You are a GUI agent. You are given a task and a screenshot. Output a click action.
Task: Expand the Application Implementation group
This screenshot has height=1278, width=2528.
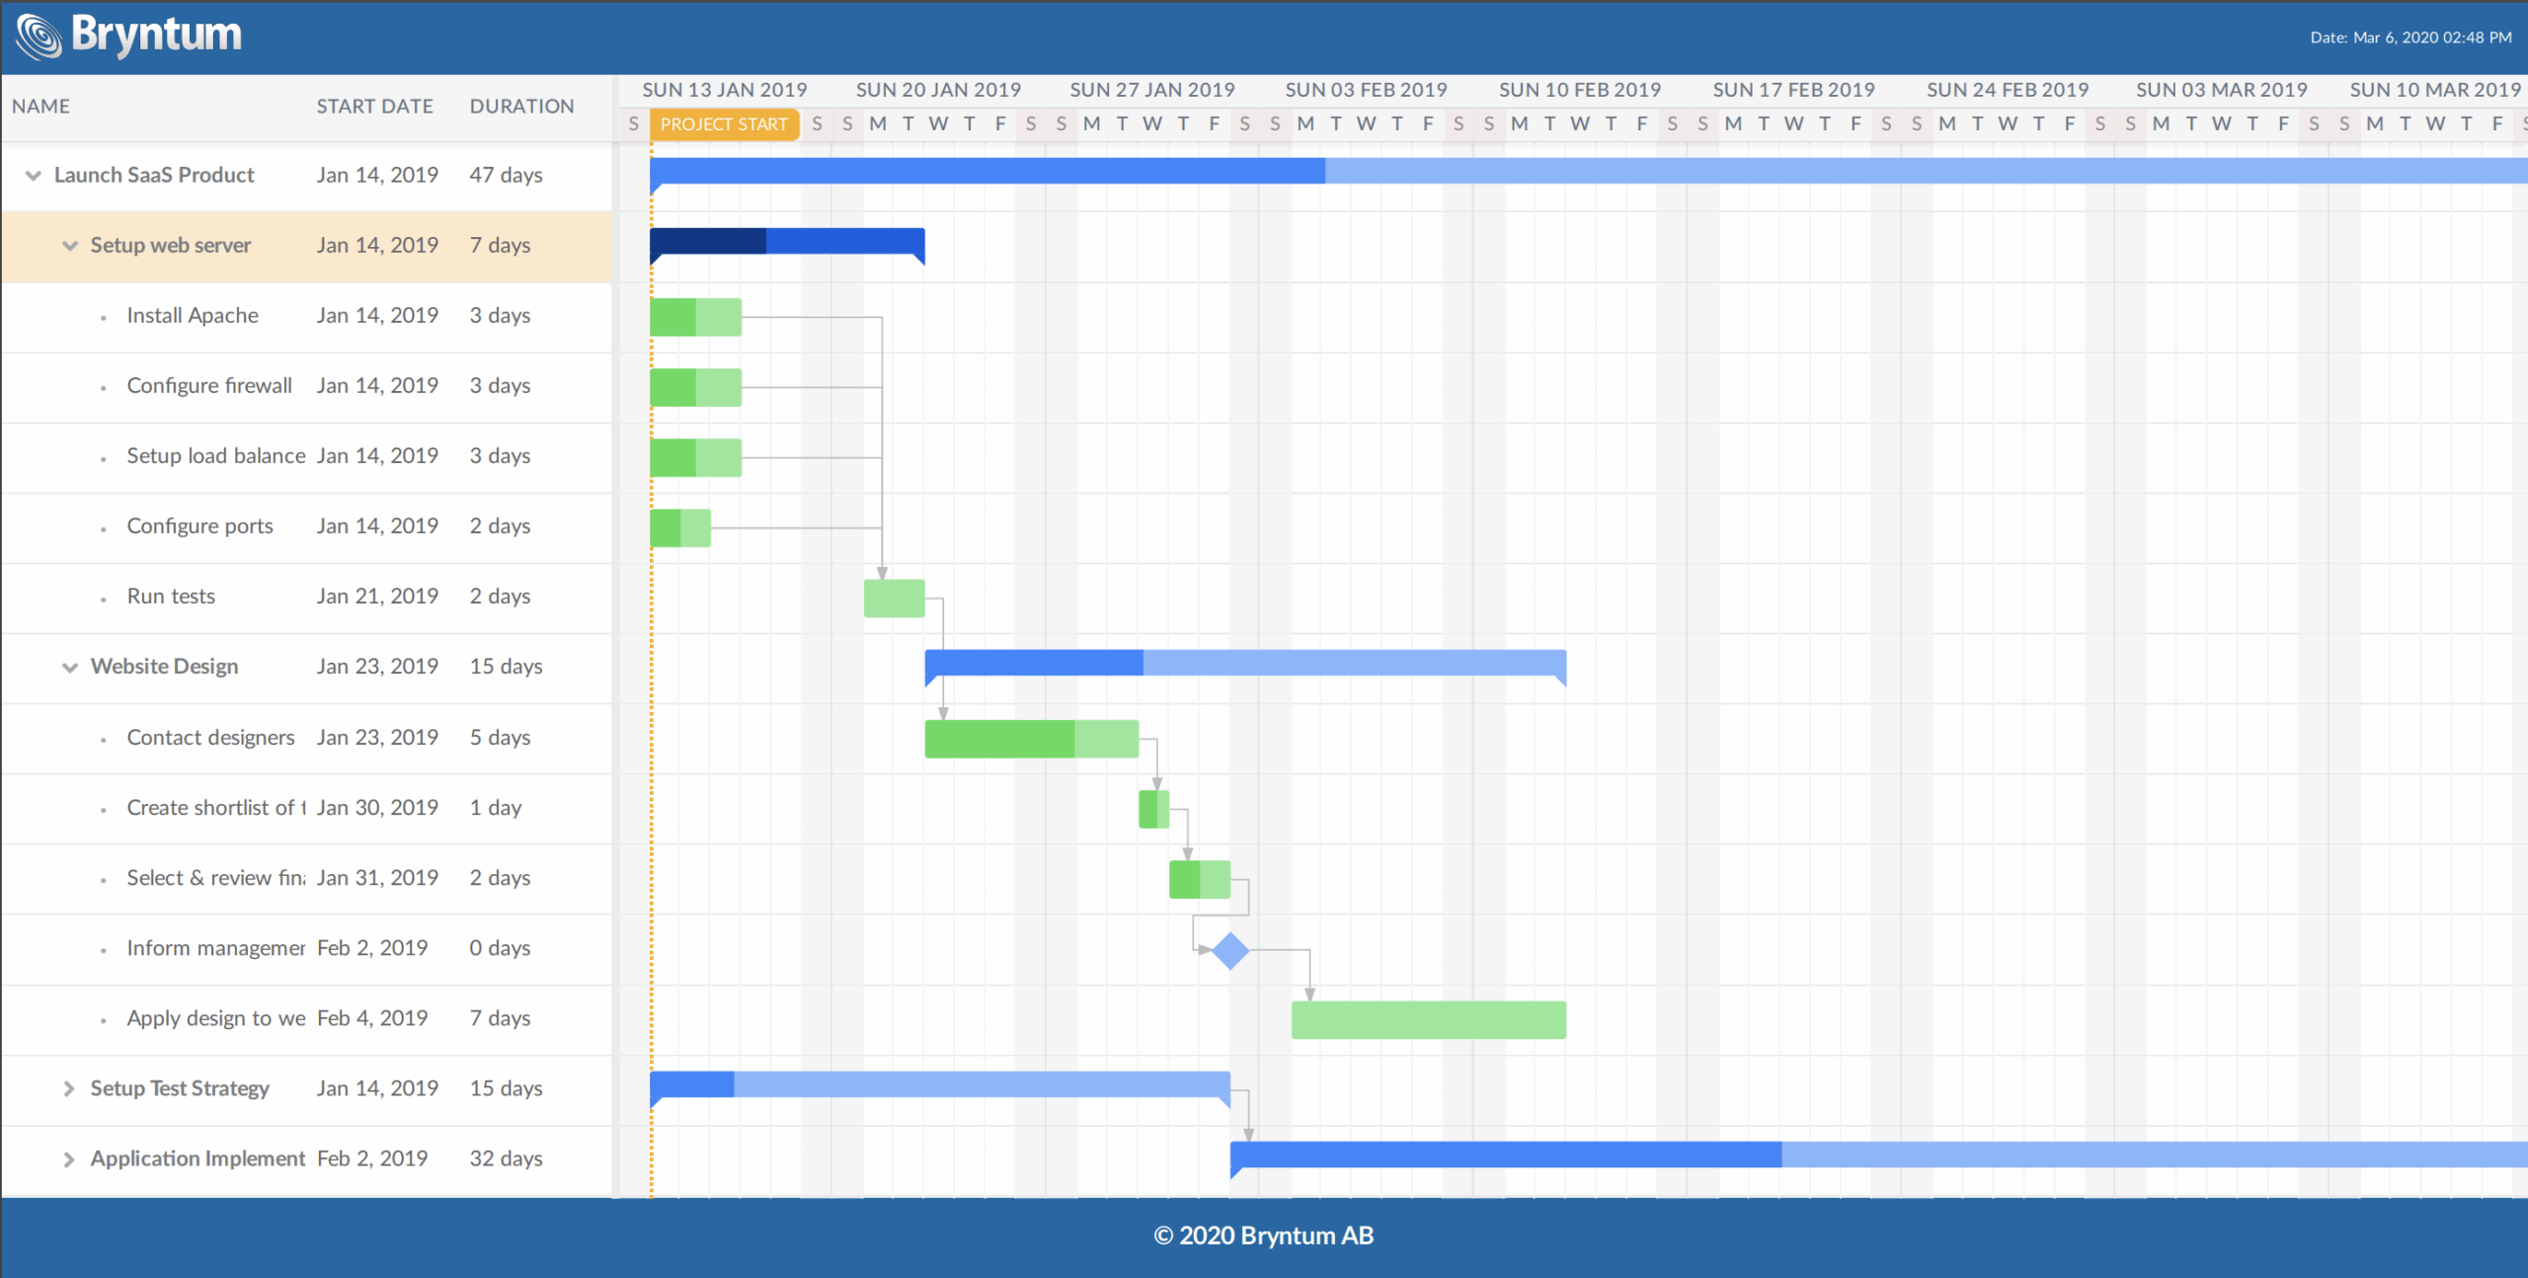point(68,1158)
